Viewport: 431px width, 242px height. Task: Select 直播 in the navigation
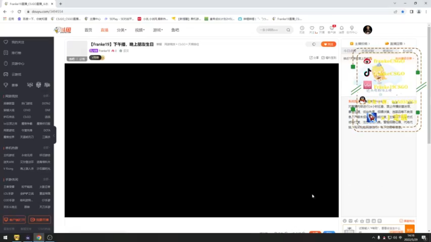(104, 30)
